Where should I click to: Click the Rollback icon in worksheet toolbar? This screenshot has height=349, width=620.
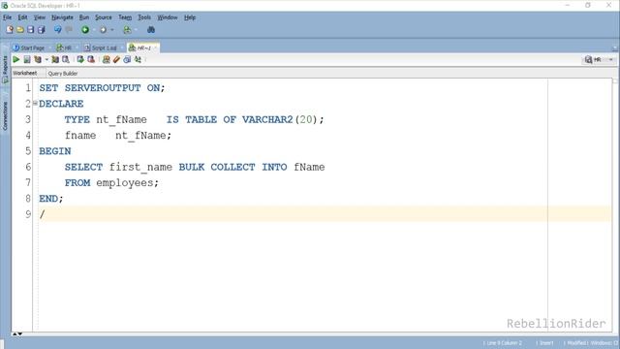pyautogui.click(x=91, y=60)
